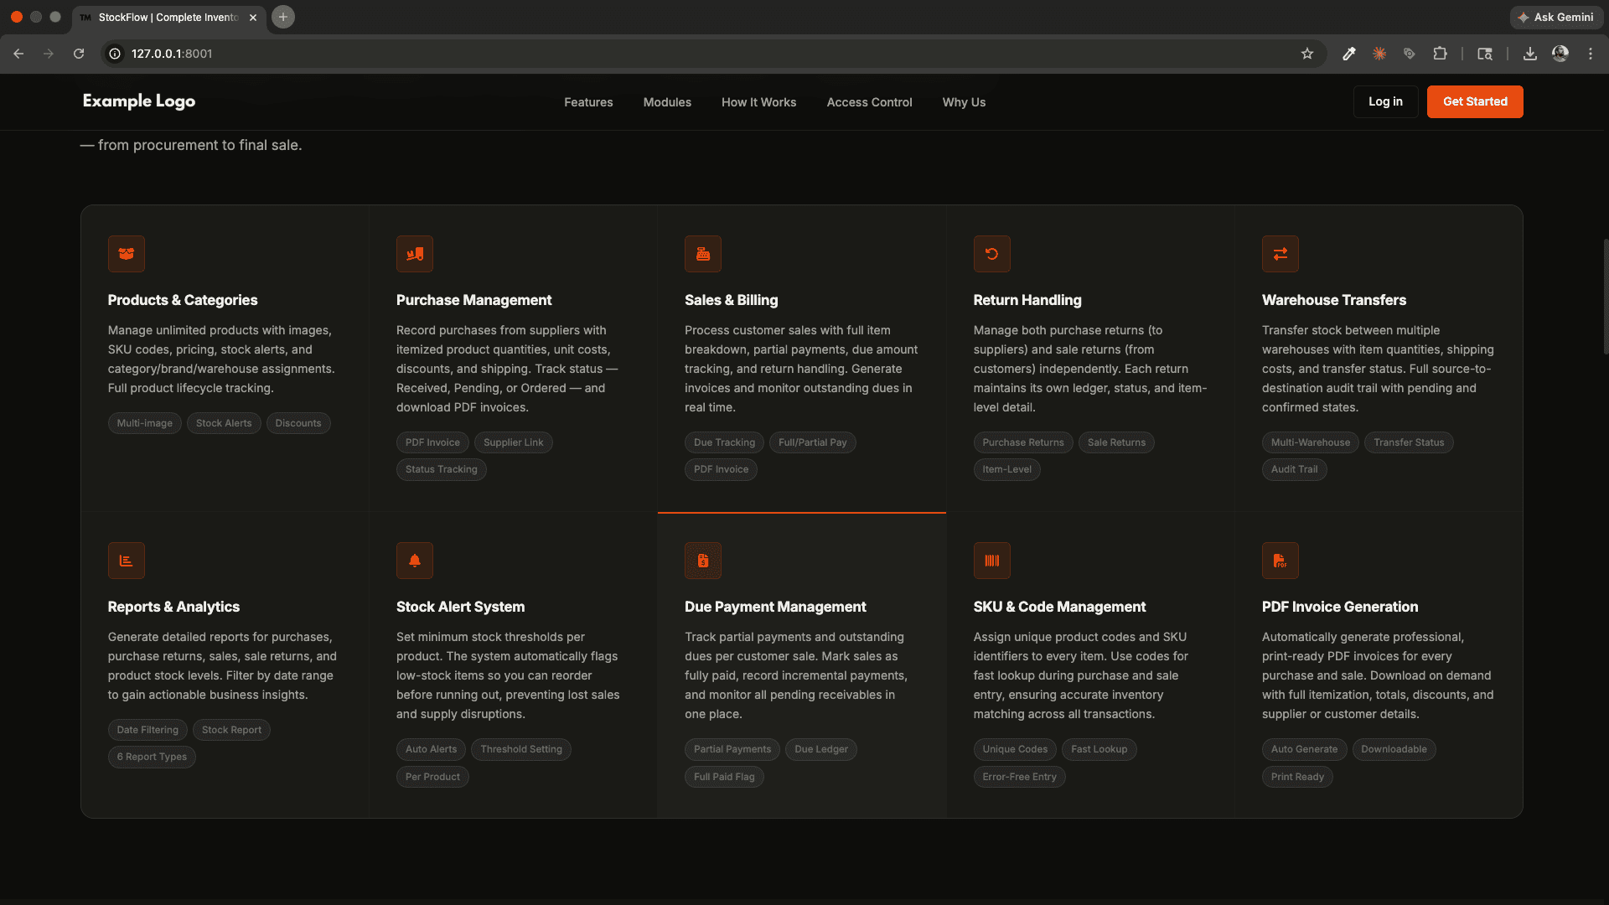Open a new browser tab

(283, 17)
